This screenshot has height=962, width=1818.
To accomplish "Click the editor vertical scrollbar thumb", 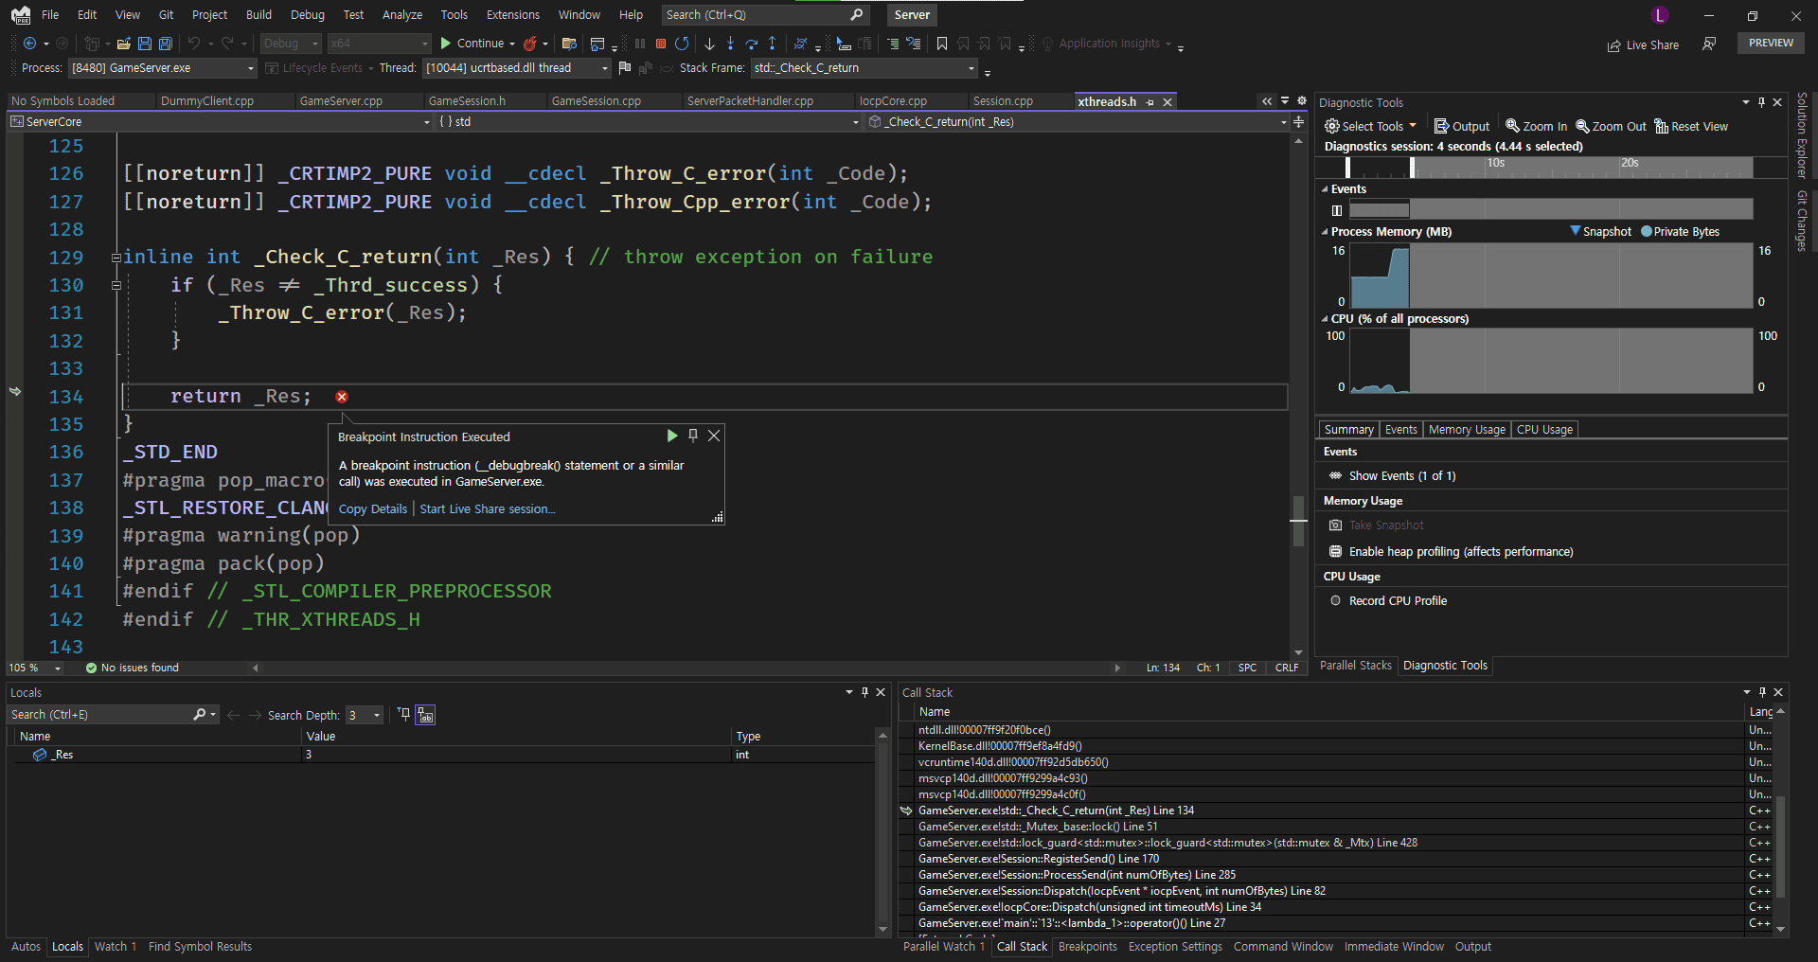I will [x=1298, y=520].
